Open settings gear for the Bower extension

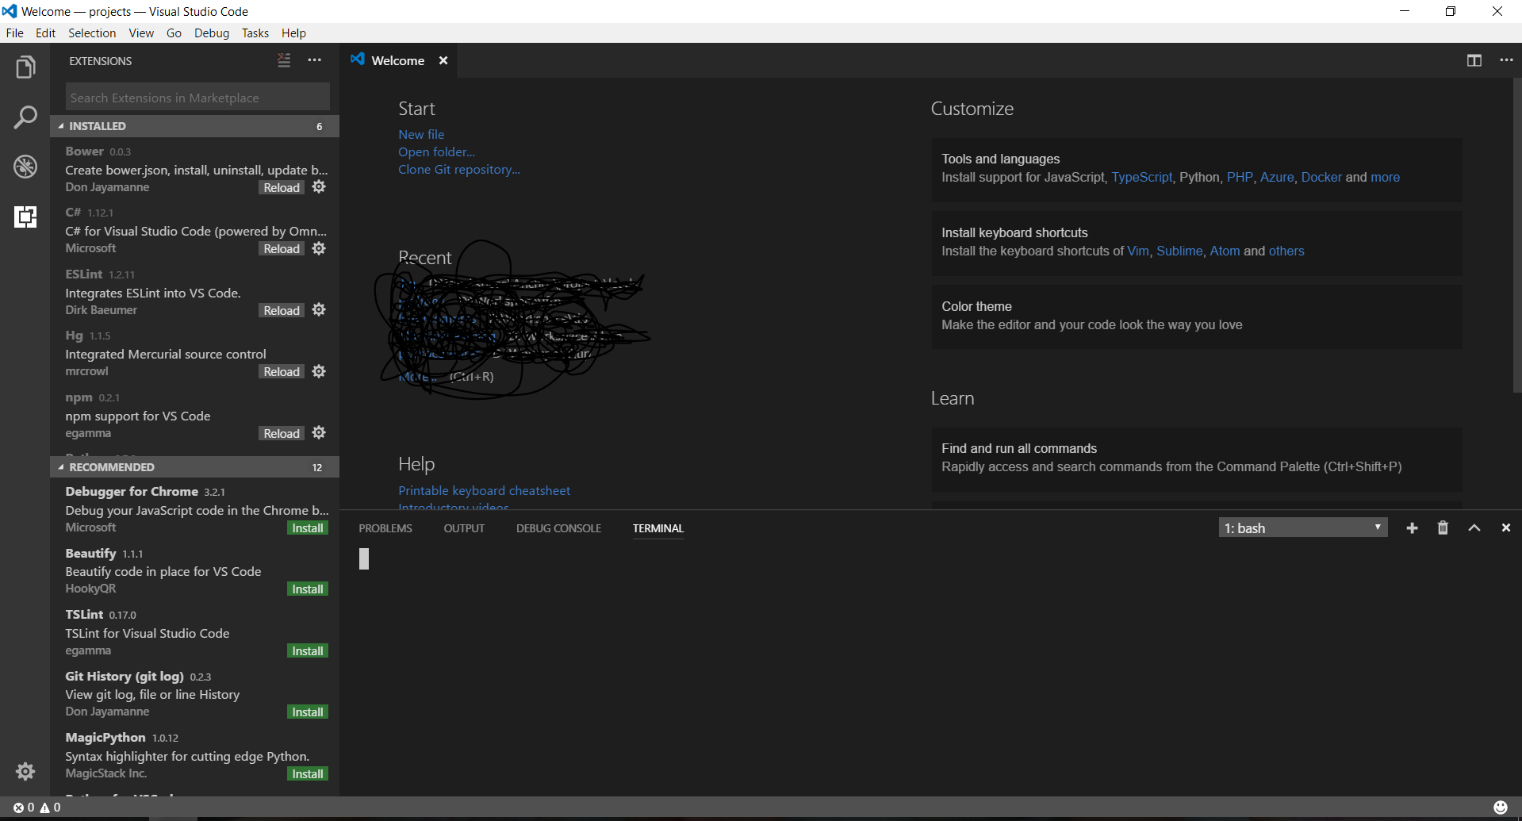[319, 187]
